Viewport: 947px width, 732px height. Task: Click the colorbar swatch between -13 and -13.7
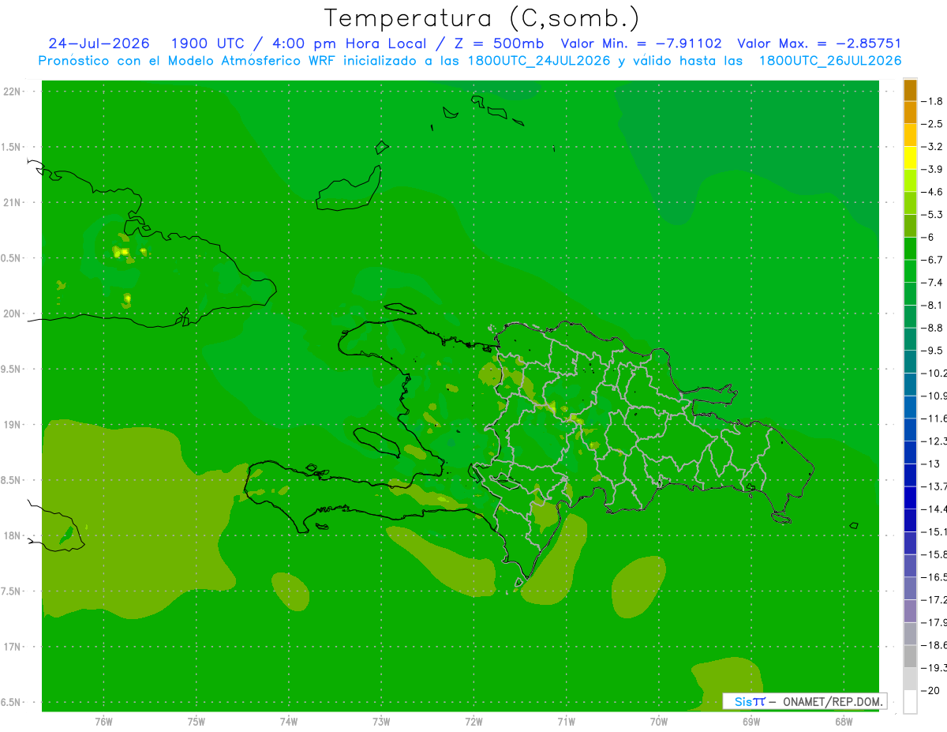(910, 475)
